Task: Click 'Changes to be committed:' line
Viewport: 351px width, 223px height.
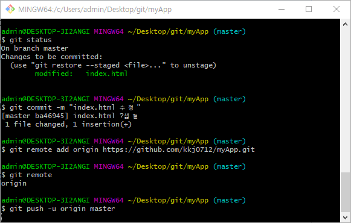Action: pos(52,57)
